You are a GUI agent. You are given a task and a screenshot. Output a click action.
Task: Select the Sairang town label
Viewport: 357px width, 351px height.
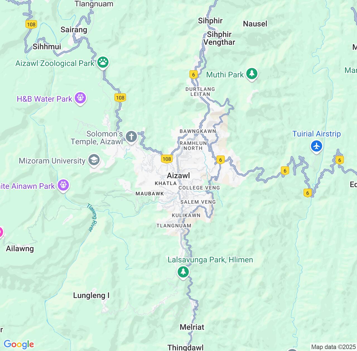[x=74, y=30]
